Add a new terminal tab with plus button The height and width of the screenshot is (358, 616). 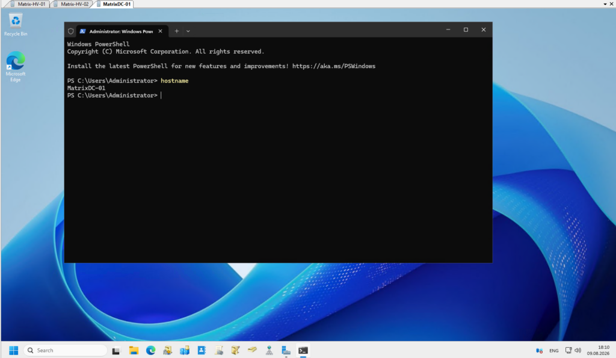[177, 31]
